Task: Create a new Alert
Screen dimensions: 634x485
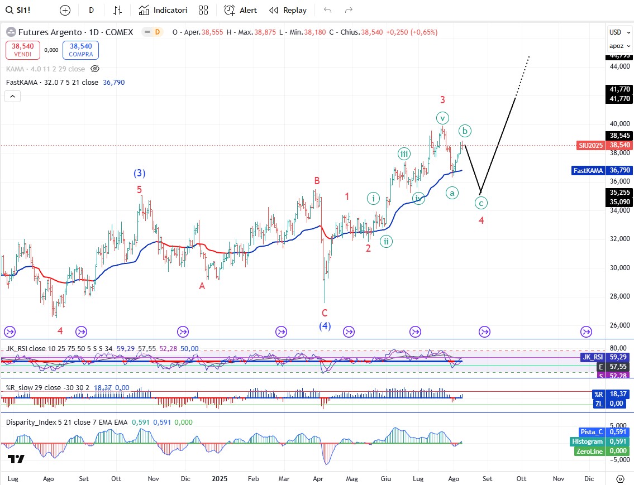Action: [x=241, y=10]
